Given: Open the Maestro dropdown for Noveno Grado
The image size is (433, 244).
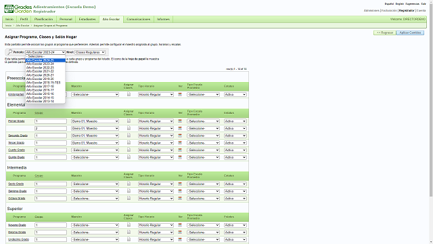Looking at the screenshot, I should [95, 225].
